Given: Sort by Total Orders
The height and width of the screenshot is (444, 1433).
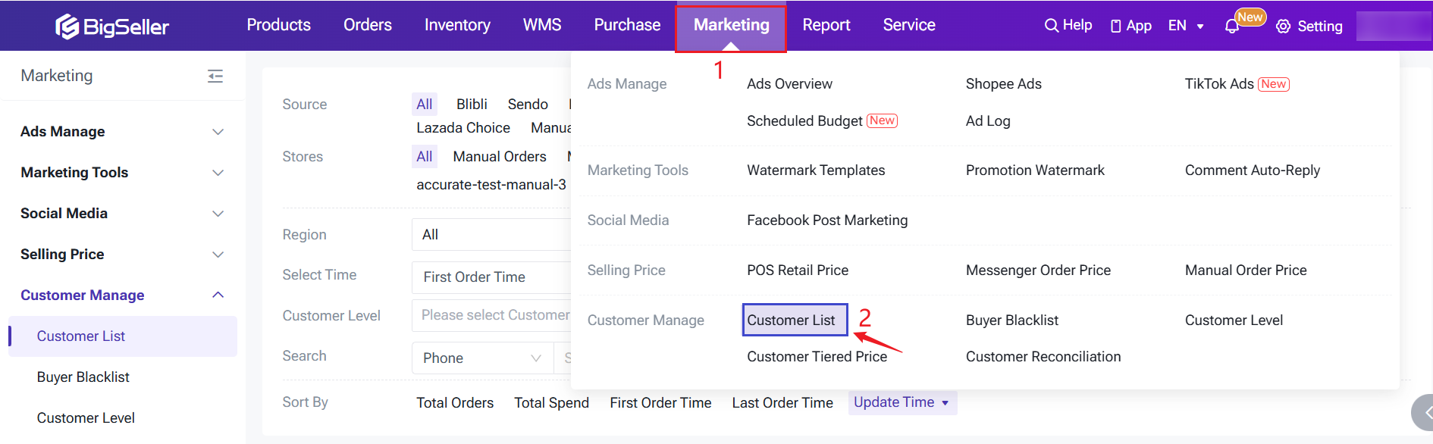Looking at the screenshot, I should click(455, 403).
